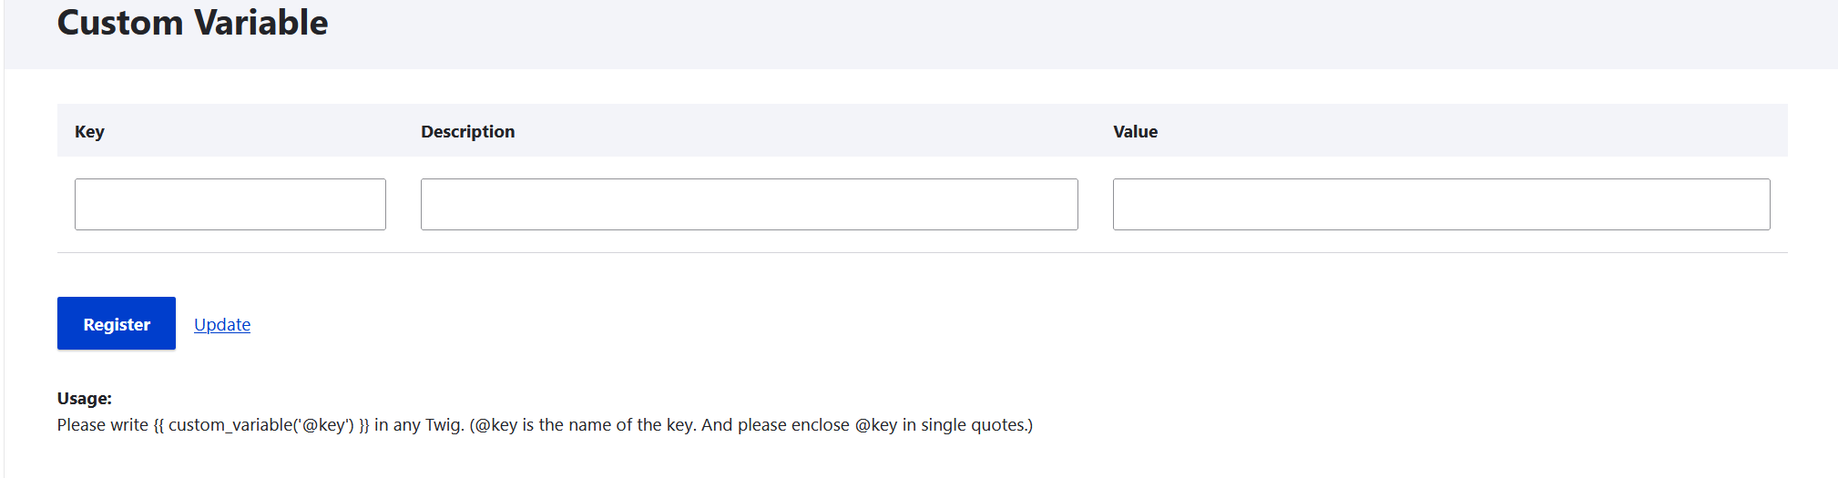The width and height of the screenshot is (1838, 478).
Task: Place cursor in the wide box under Description
Action: point(749,204)
